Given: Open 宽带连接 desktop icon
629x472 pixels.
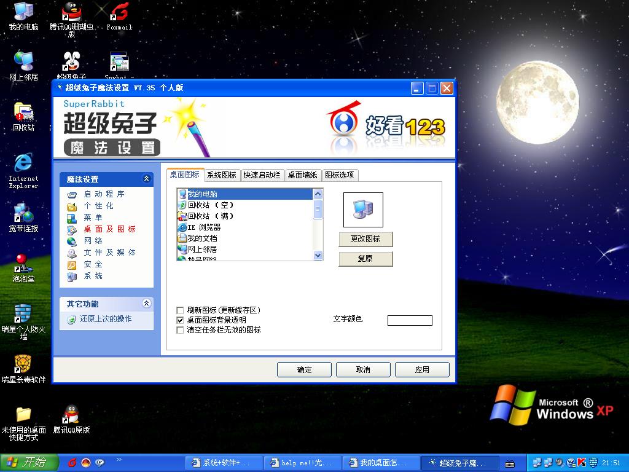Looking at the screenshot, I should pyautogui.click(x=24, y=218).
